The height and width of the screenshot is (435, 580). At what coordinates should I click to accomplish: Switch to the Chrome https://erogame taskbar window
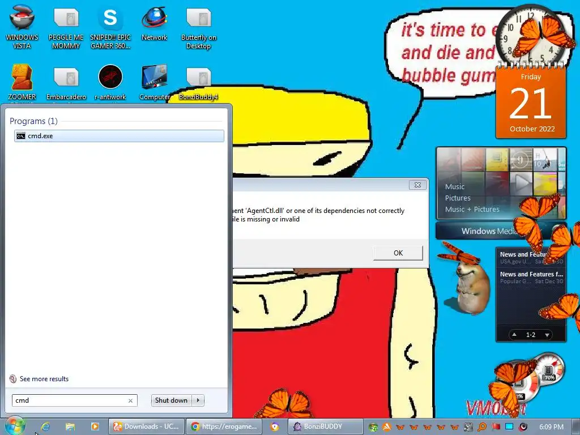(224, 427)
